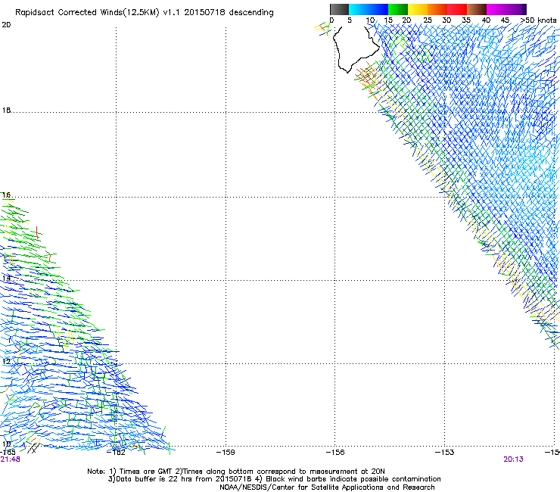Viewport: 560px width, 492px height.
Task: Select the cyan 5-10 knots color swatch
Action: coord(359,9)
